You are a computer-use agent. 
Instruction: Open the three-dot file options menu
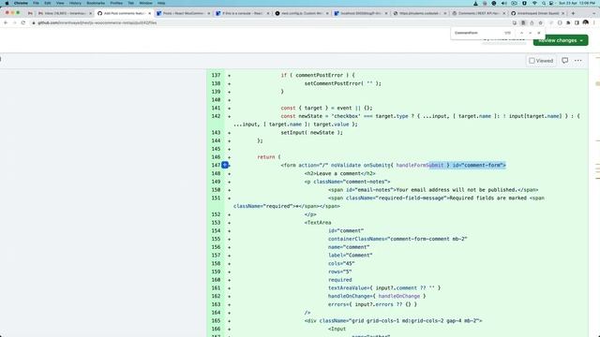pyautogui.click(x=577, y=61)
